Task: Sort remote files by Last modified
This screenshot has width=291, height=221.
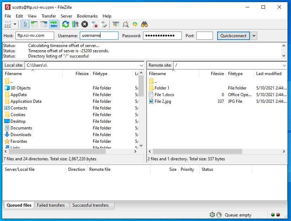Action: coord(270,74)
